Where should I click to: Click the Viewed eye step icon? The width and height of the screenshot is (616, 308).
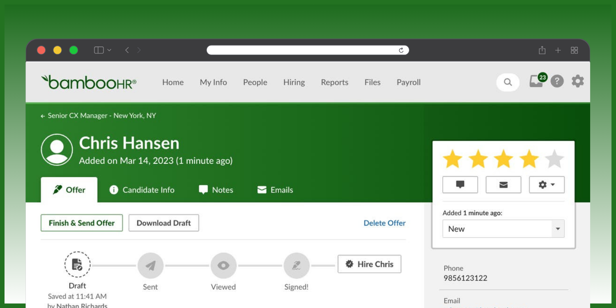(223, 266)
